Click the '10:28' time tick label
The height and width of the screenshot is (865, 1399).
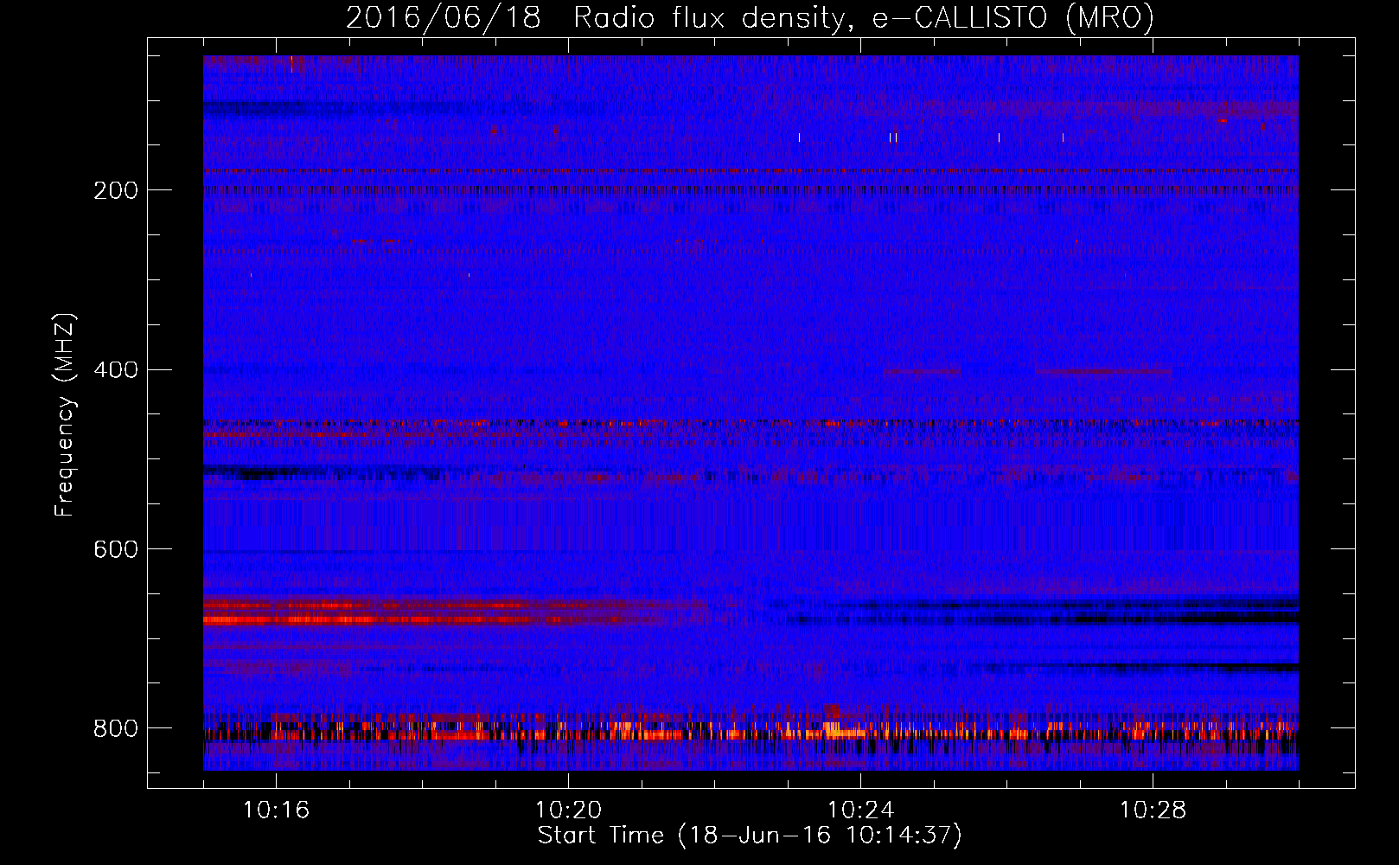tap(1153, 811)
